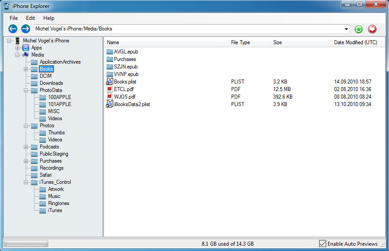Expand the Podcasts tree node
This screenshot has height=251, width=389.
[x=26, y=147]
